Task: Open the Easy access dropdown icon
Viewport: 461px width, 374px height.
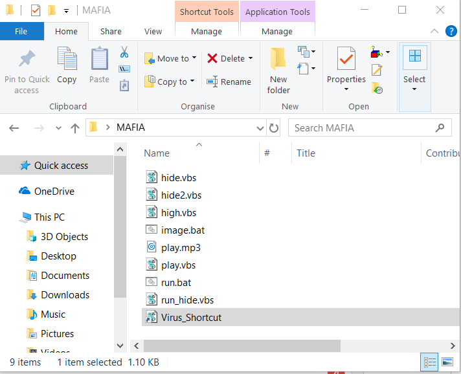Action: [x=306, y=69]
